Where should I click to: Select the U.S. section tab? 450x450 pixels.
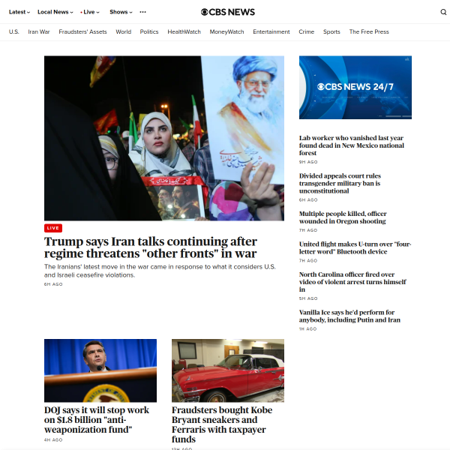click(x=13, y=31)
